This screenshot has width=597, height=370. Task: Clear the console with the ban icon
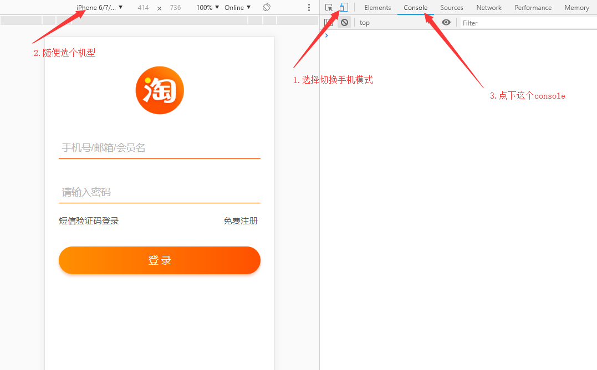point(345,23)
